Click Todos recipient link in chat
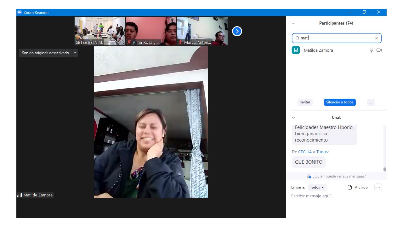 tap(322, 152)
